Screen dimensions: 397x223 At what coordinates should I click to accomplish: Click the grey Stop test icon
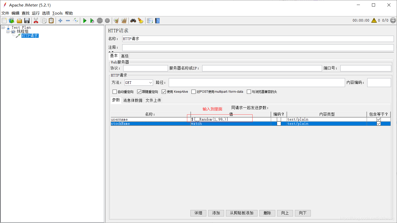(x=100, y=21)
